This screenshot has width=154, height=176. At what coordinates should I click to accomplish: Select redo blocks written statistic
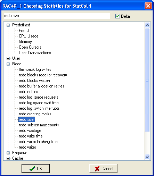coord(34,81)
